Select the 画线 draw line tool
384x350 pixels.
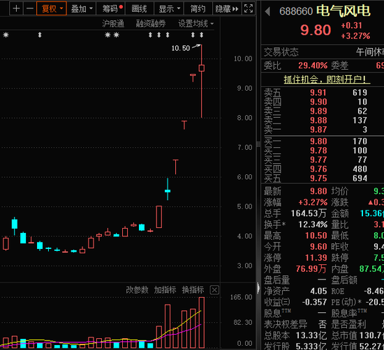tap(139, 9)
